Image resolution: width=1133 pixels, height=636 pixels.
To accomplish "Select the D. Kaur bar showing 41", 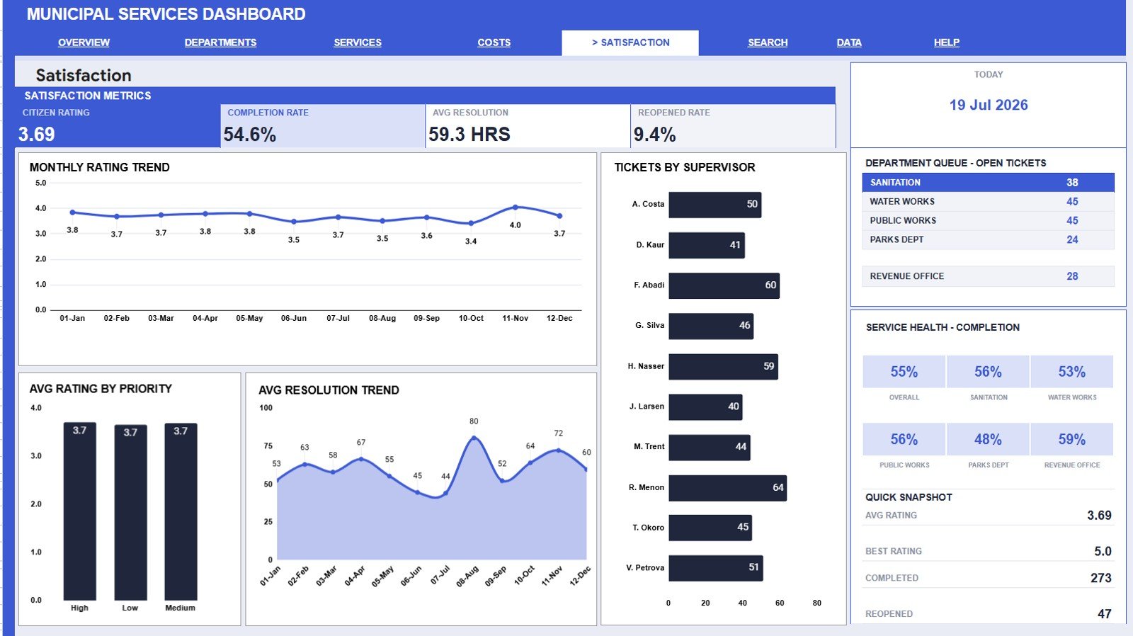I will 707,245.
